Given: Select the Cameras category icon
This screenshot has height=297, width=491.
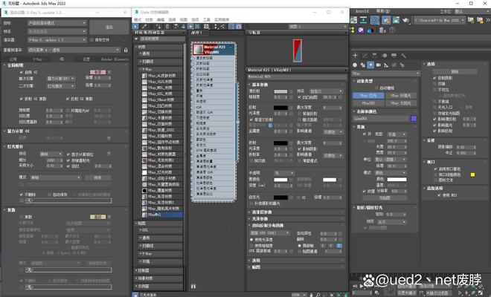Looking at the screenshot, I should pos(379,65).
